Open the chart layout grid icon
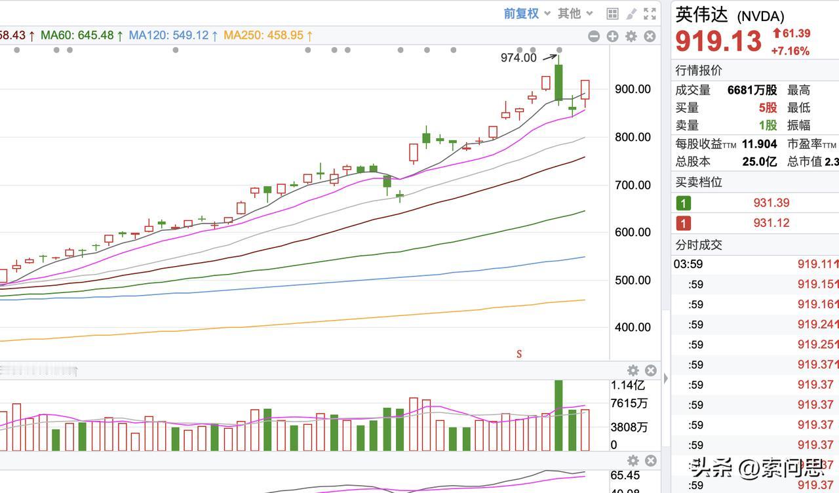Image resolution: width=839 pixels, height=493 pixels. click(x=612, y=14)
